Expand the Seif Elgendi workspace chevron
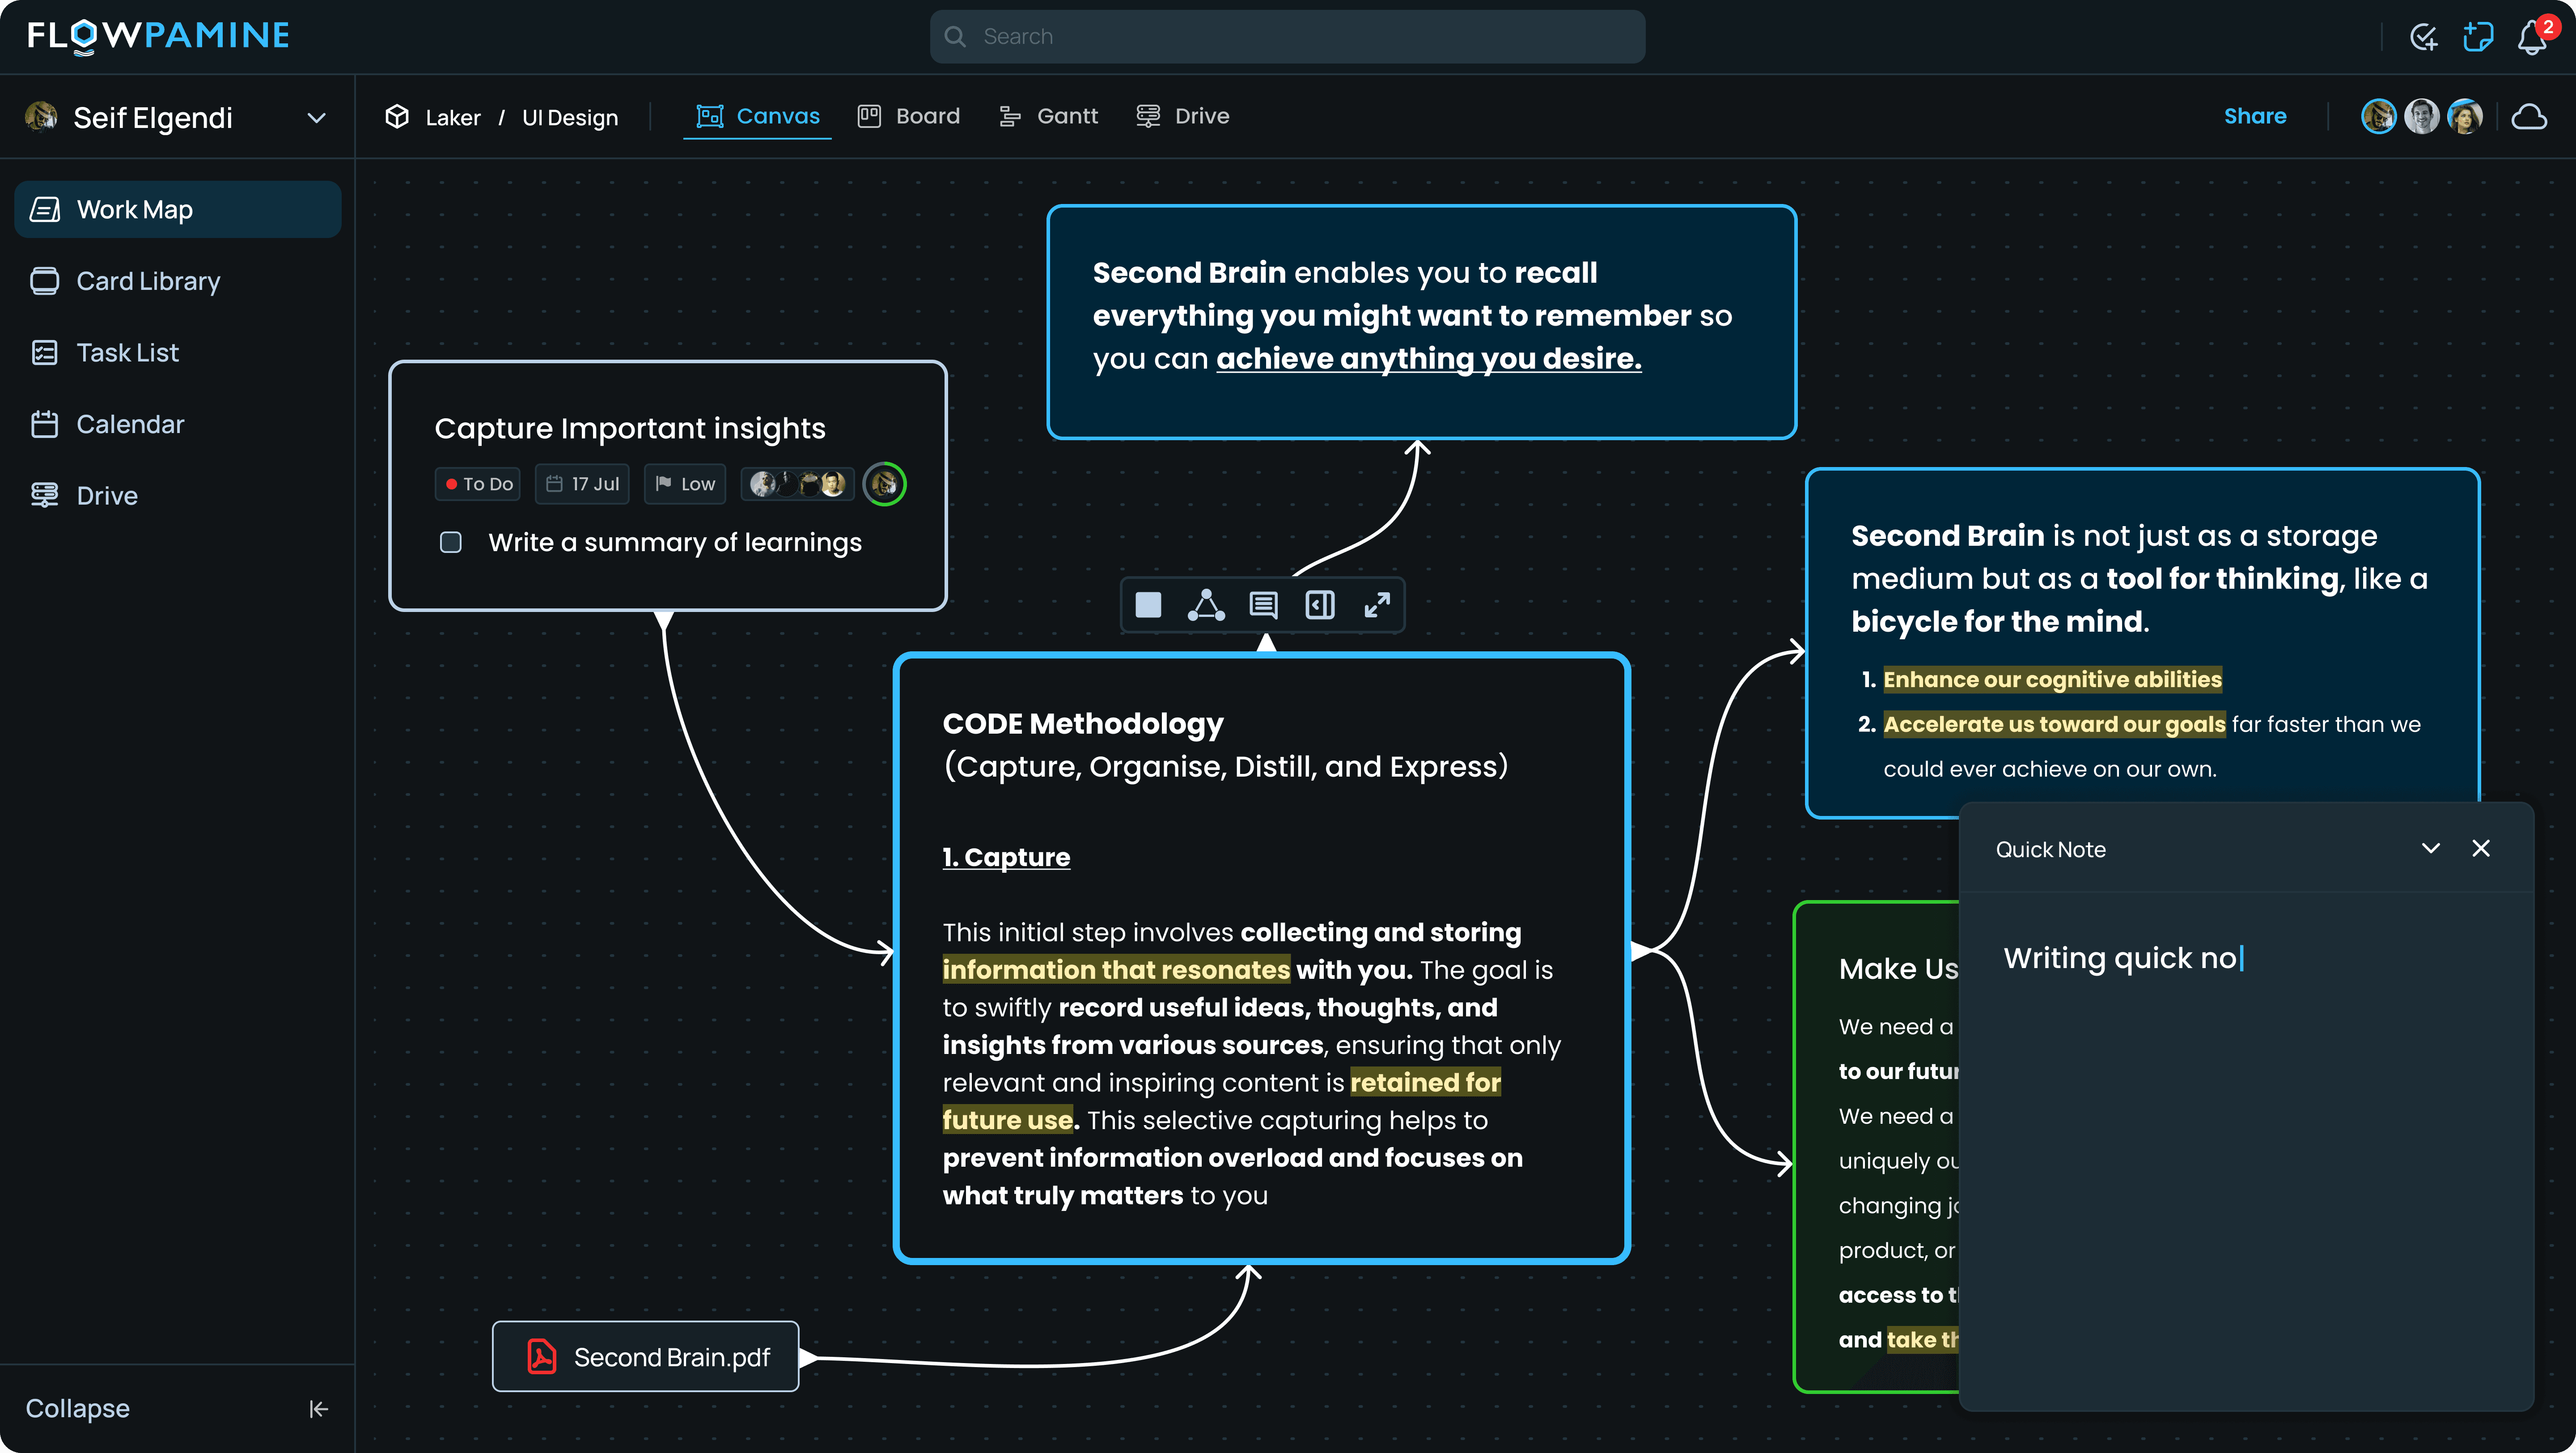Image resolution: width=2576 pixels, height=1453 pixels. pyautogui.click(x=316, y=117)
